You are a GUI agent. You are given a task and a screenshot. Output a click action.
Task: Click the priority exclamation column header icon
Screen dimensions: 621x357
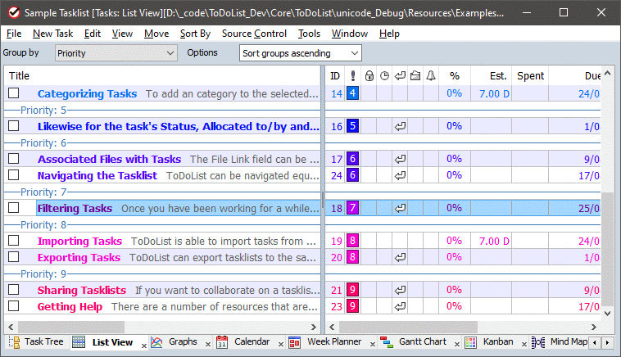pyautogui.click(x=352, y=76)
